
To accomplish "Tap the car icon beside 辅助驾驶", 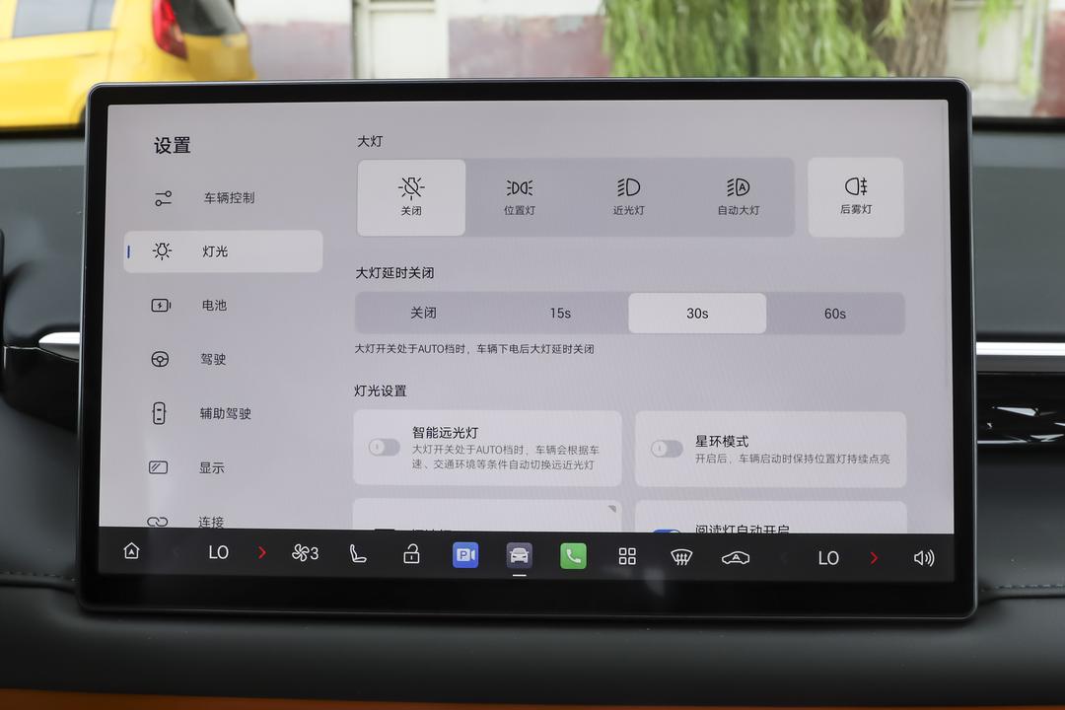I will pyautogui.click(x=159, y=413).
